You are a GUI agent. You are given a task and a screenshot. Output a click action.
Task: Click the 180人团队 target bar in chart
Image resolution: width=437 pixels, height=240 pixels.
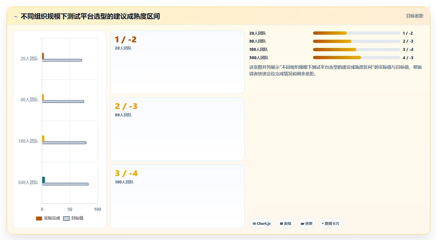pyautogui.click(x=64, y=143)
